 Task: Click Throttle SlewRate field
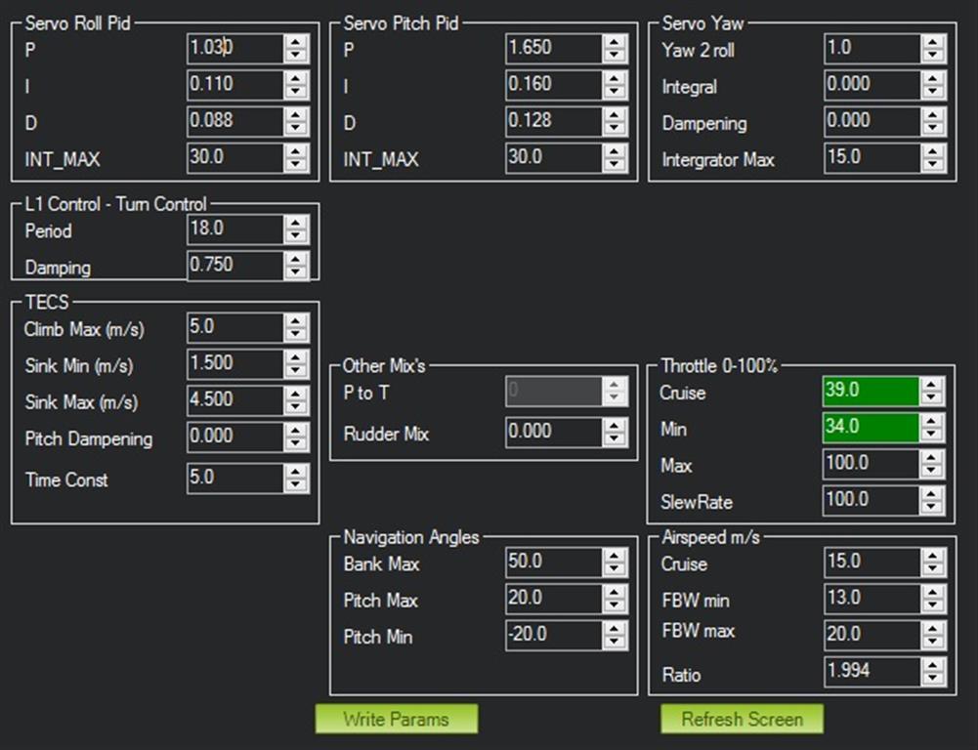[x=871, y=501]
